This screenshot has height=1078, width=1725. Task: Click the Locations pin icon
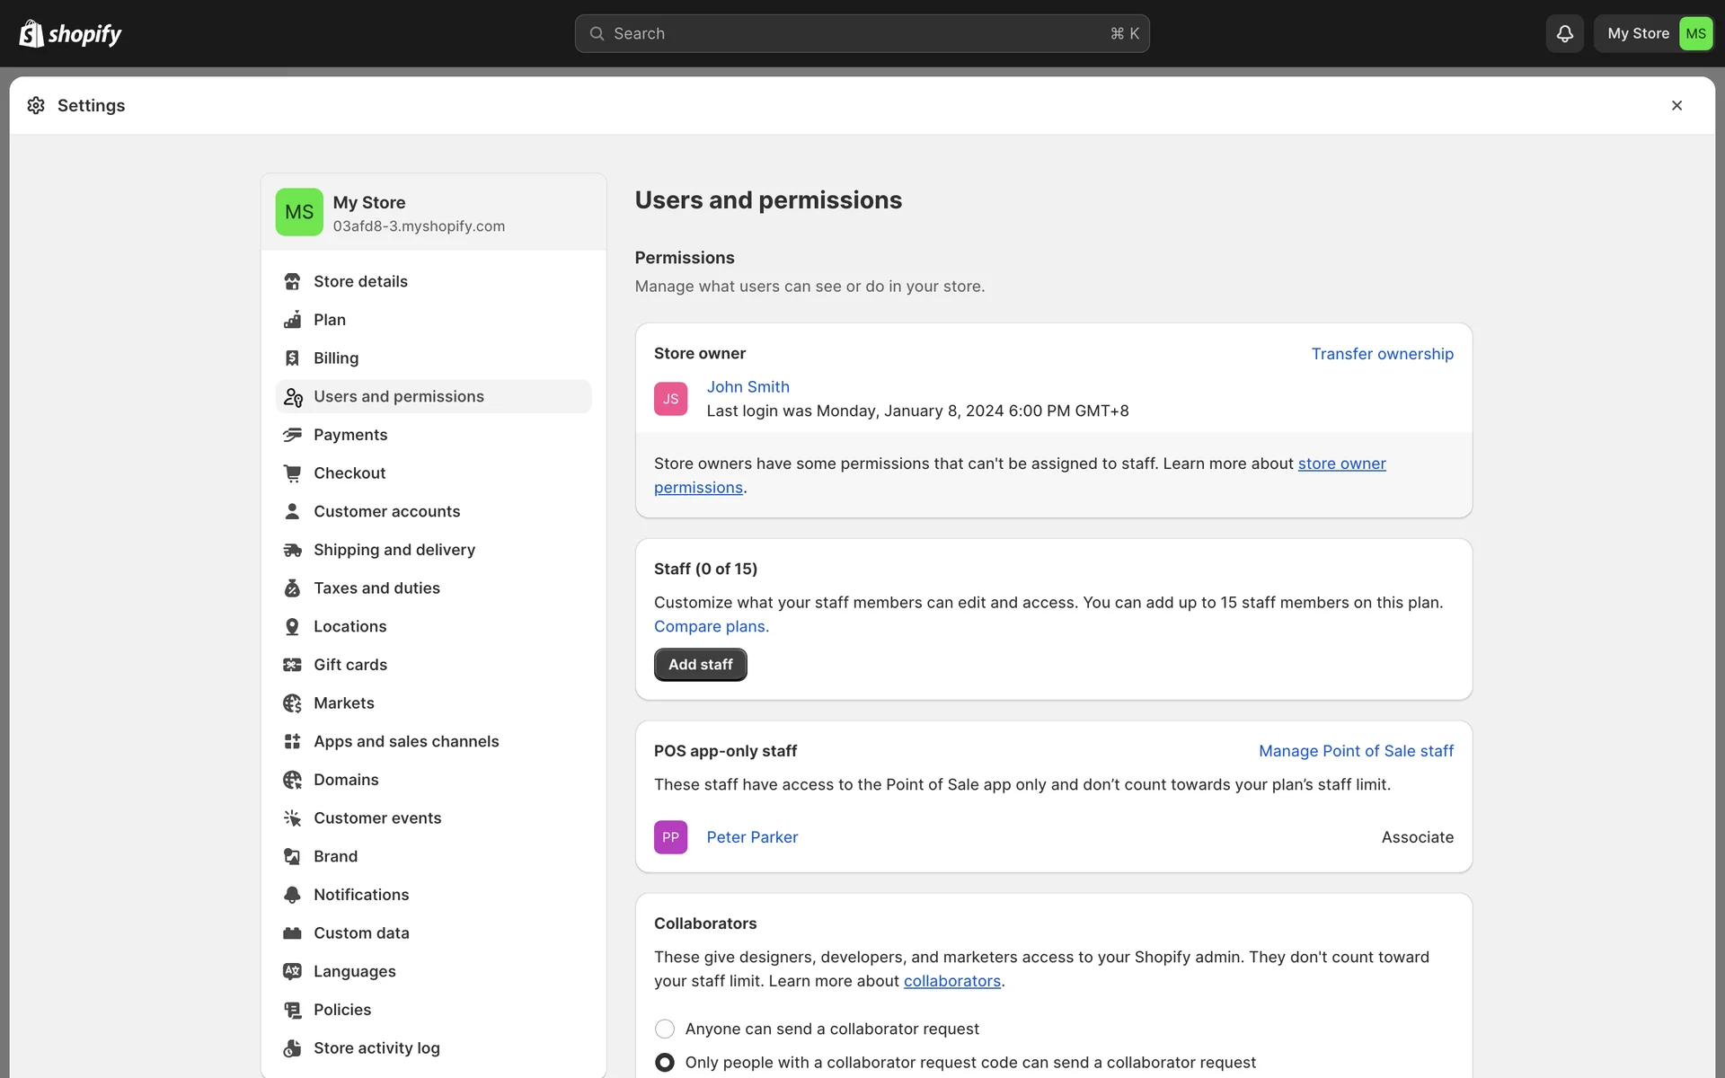coord(292,626)
